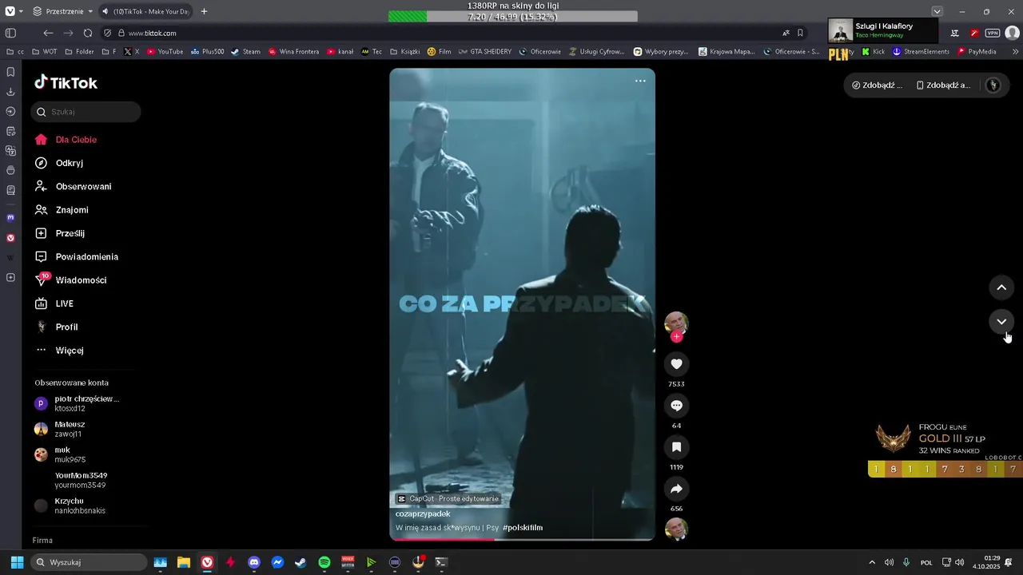The width and height of the screenshot is (1023, 575).
Task: Expand hidden bookmarks with double chevron
Action: click(1015, 51)
